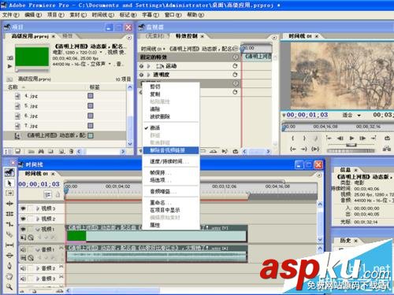
Task: Go to In point in program monitor
Action: point(292,149)
